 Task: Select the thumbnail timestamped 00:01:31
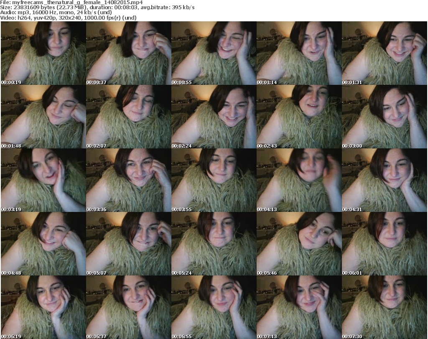[385, 53]
